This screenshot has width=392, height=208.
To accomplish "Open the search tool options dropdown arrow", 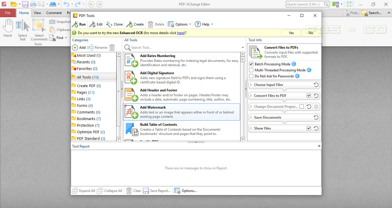I will point(243,48).
